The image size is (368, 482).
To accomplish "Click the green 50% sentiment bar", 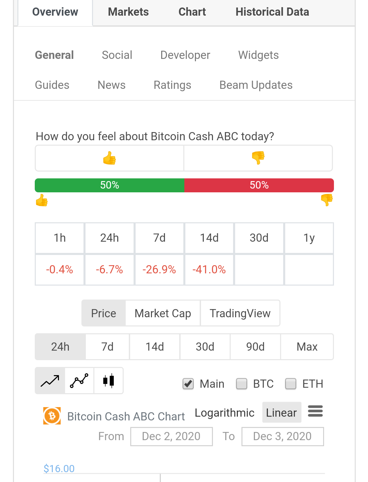I will coord(109,185).
